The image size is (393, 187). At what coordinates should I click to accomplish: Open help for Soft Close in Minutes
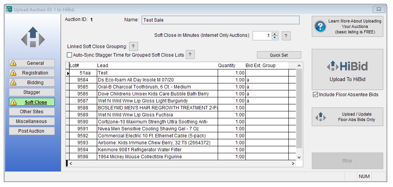tap(286, 36)
